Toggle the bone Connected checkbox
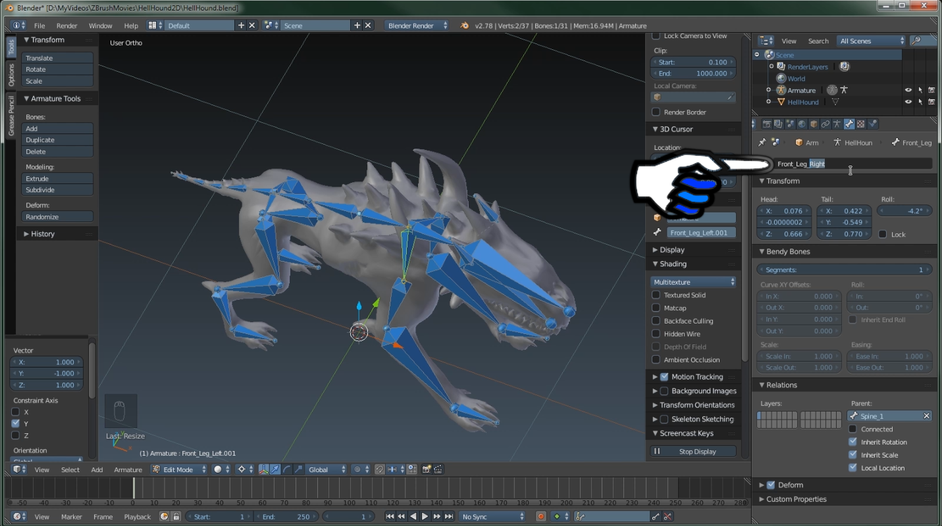 click(853, 429)
